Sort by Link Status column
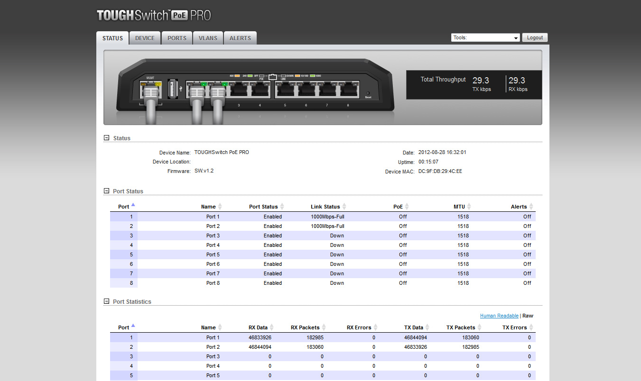The image size is (641, 381). (x=328, y=207)
